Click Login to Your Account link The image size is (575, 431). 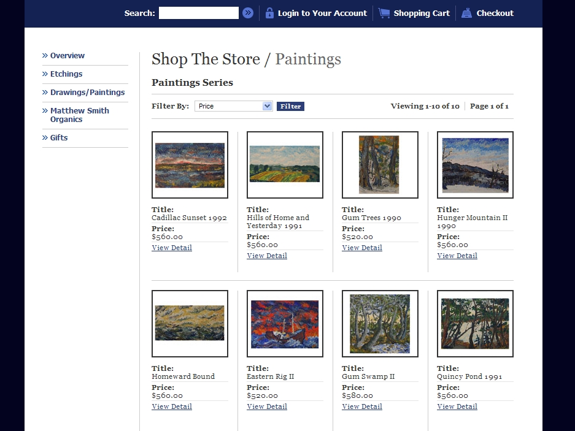[322, 13]
